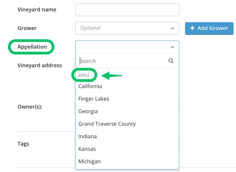Select Grand Traverse County option
The image size is (236, 172).
coord(127,124)
